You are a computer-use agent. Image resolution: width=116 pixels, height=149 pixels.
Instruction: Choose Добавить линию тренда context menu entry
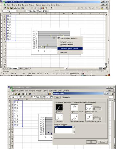point(70,49)
